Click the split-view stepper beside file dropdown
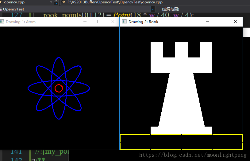Viewport: 250px width, 161px height. tap(56, 2)
